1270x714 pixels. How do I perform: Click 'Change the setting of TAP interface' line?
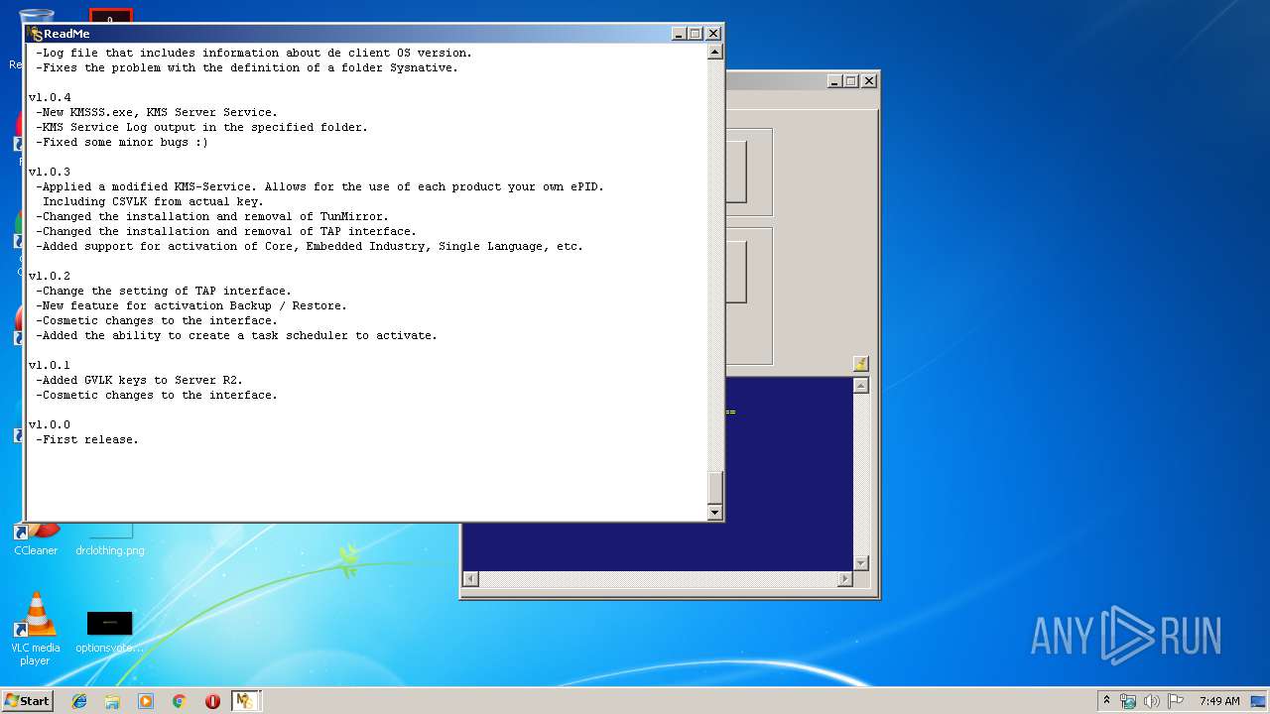point(164,291)
